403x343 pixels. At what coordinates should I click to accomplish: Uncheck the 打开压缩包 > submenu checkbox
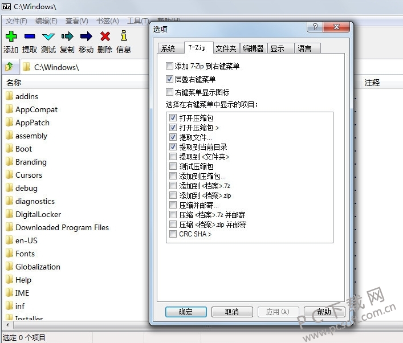click(173, 128)
